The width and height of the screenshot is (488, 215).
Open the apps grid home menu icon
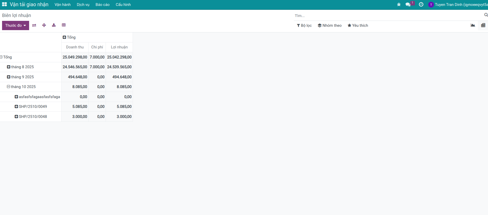(x=4, y=4)
